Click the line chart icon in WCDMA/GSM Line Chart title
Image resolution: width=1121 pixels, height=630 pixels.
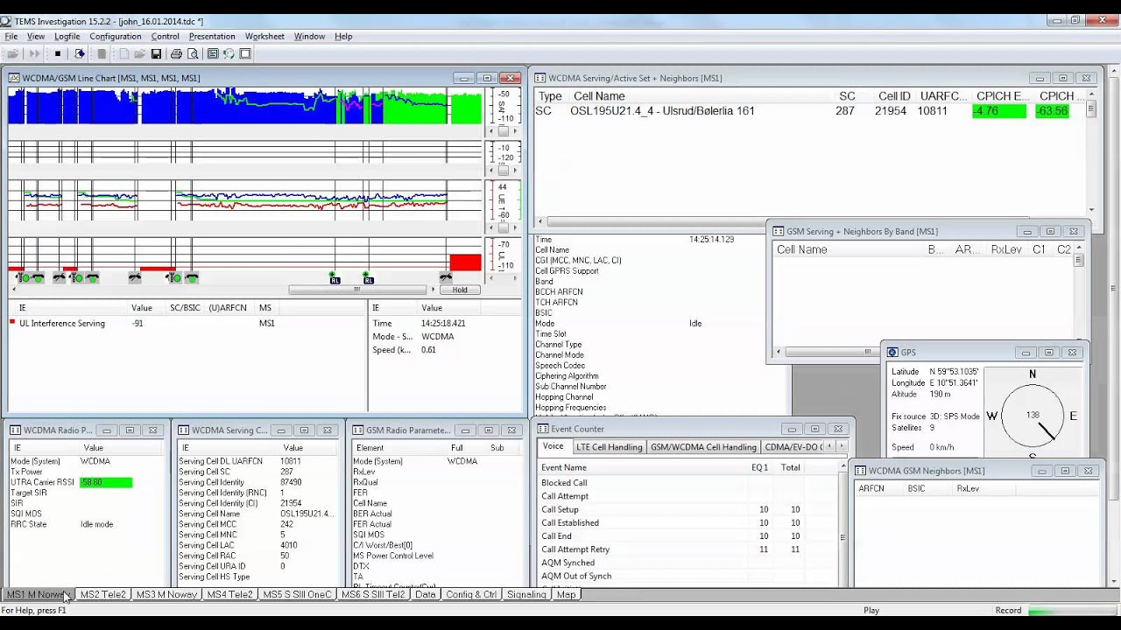point(14,78)
